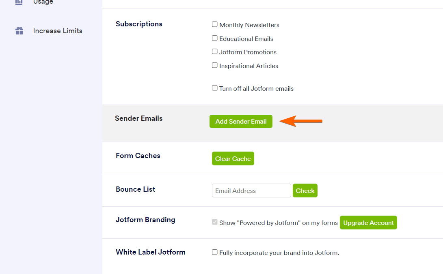Select the Inspirational Articles checkbox

pos(215,65)
